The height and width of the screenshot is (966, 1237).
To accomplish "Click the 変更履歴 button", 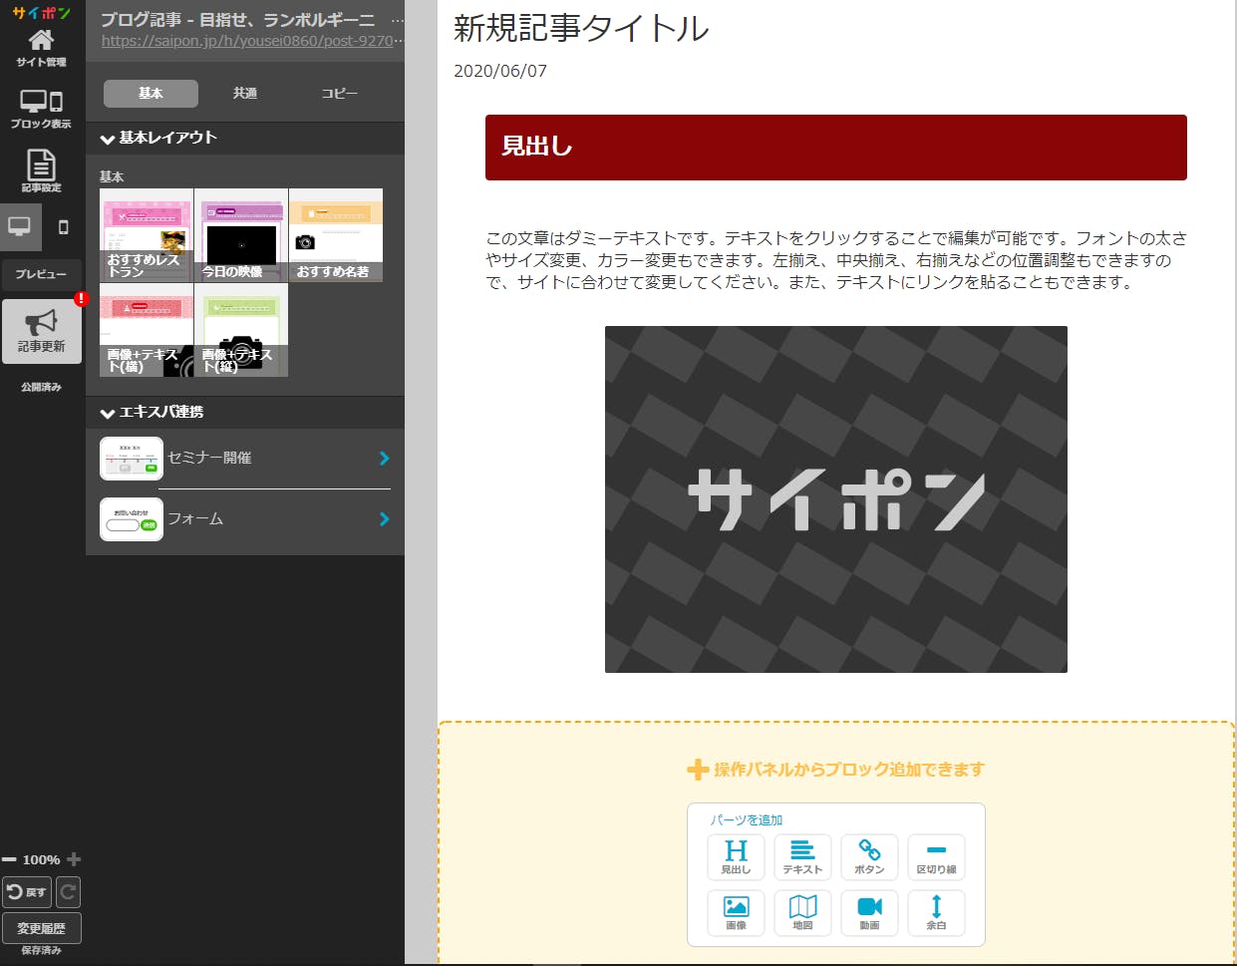I will point(42,928).
